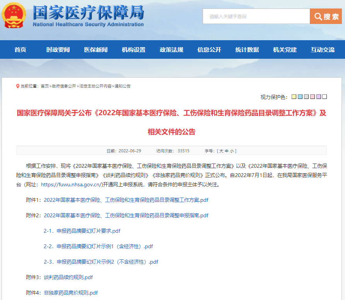Open 2-2 幻灯片示例1（含经济性）.pdf

pos(98,246)
